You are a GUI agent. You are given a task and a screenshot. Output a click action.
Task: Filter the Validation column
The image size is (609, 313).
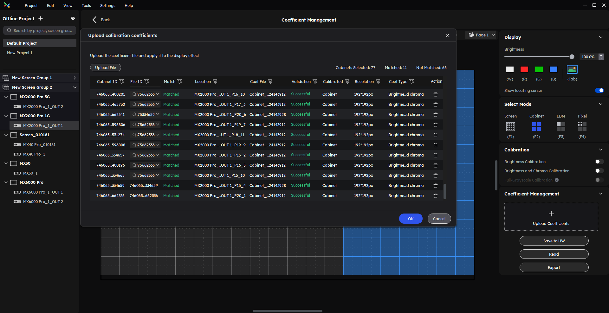click(315, 81)
